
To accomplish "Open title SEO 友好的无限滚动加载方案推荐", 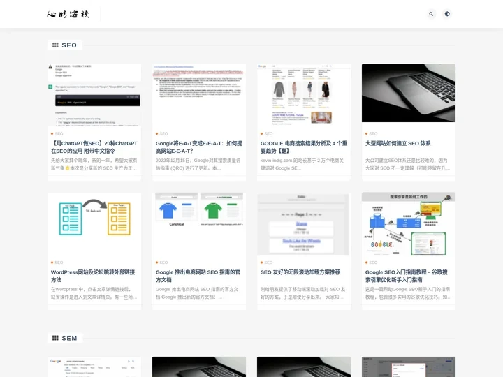I will tap(300, 272).
